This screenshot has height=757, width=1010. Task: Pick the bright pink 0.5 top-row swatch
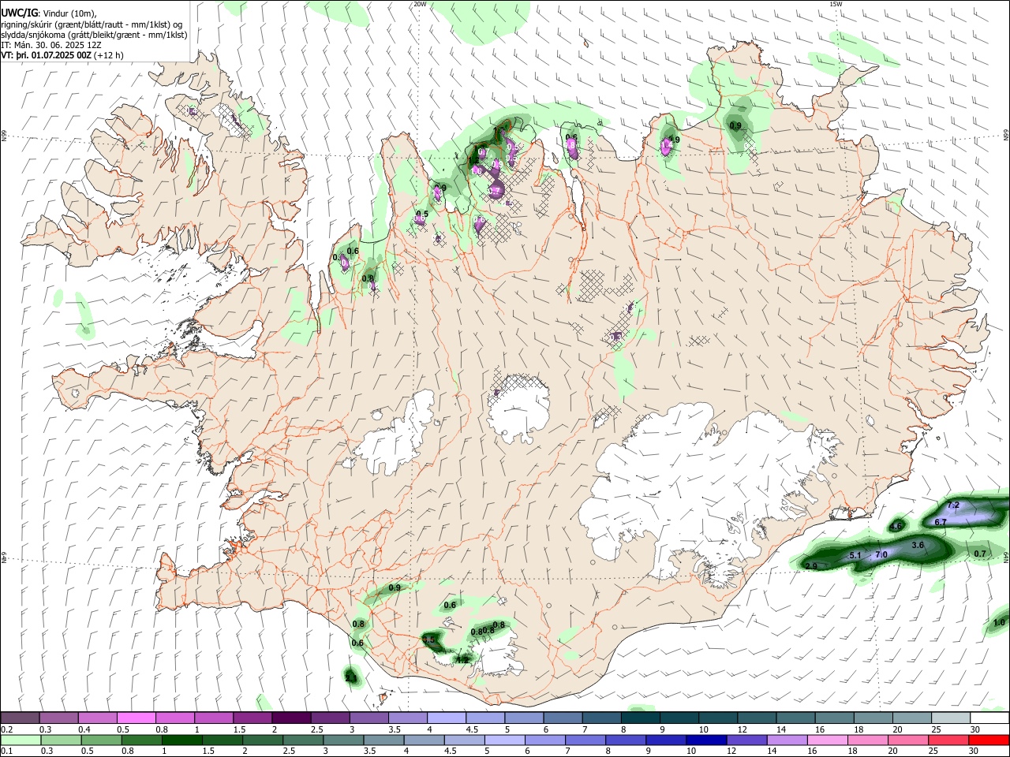coord(136,718)
